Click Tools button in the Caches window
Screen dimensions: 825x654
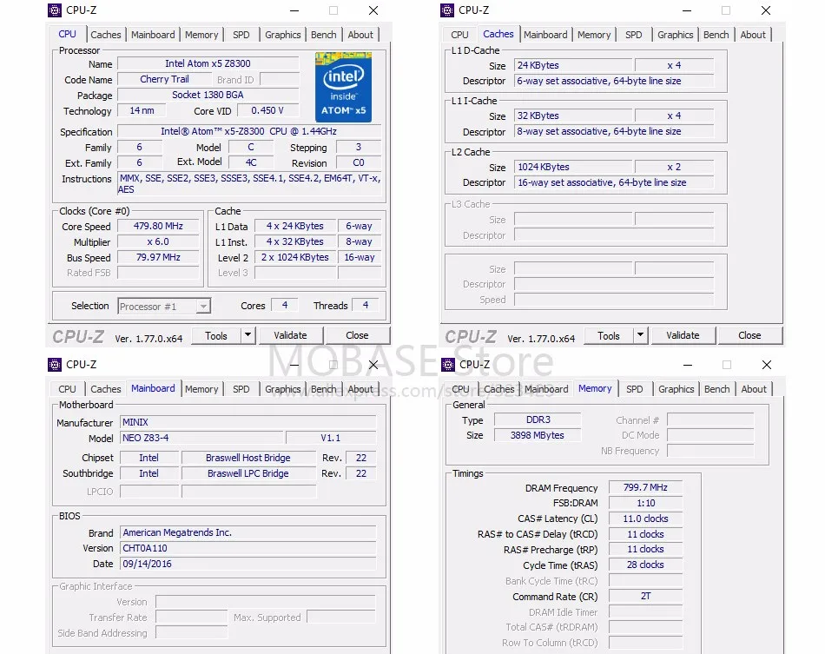609,335
